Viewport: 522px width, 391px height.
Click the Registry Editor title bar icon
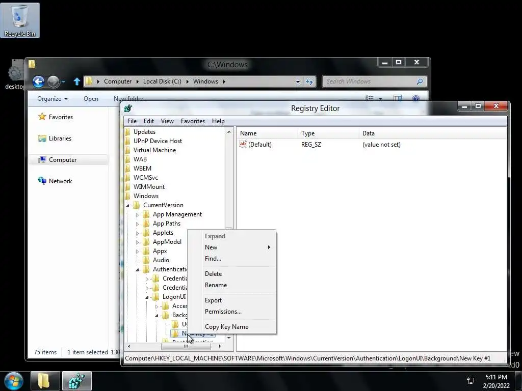[x=128, y=108]
